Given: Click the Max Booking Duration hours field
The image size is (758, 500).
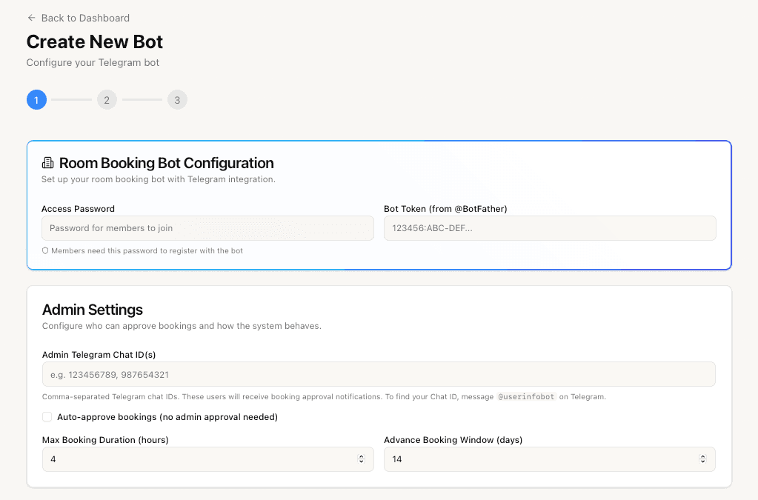Looking at the screenshot, I should click(x=208, y=459).
